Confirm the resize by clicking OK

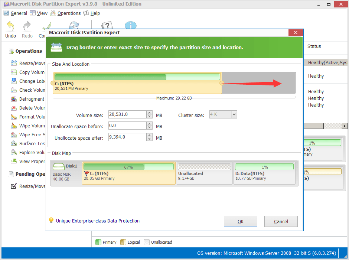(x=240, y=221)
